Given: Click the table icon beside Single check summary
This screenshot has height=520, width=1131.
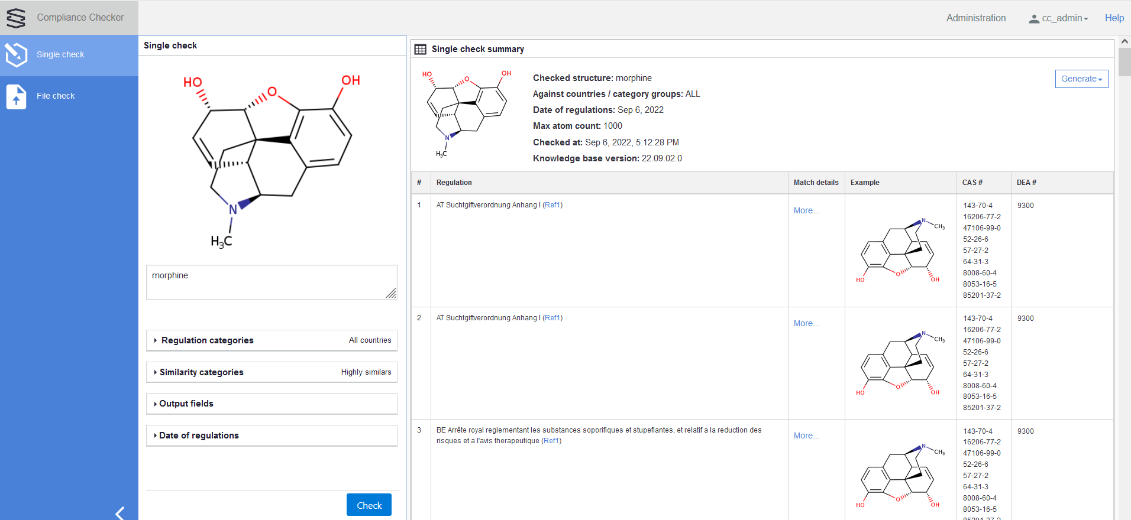Looking at the screenshot, I should click(420, 50).
